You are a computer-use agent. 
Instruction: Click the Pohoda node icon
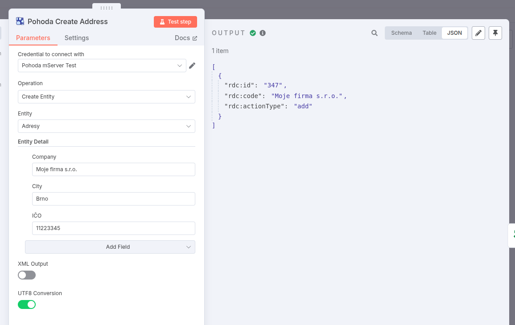20,21
